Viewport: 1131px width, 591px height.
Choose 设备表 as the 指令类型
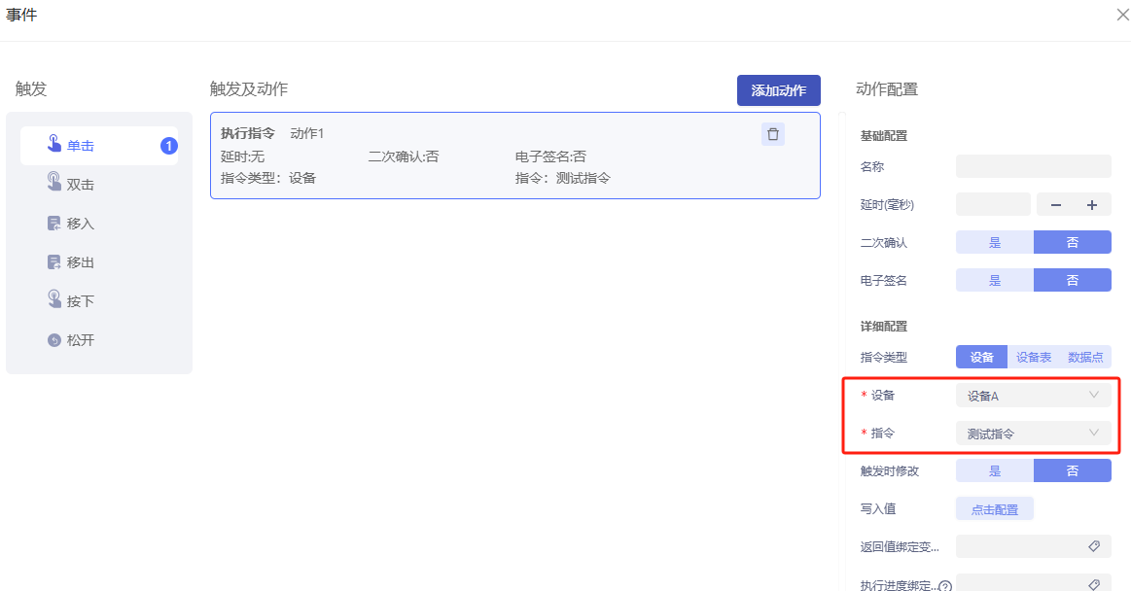click(x=1034, y=357)
